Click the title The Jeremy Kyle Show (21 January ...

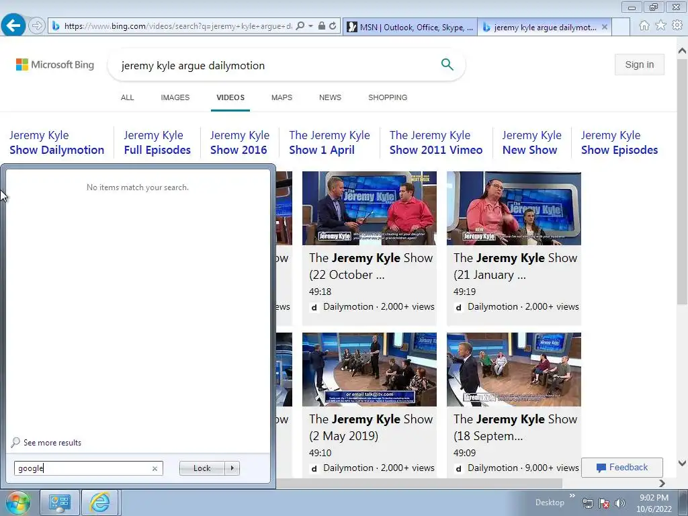515,266
